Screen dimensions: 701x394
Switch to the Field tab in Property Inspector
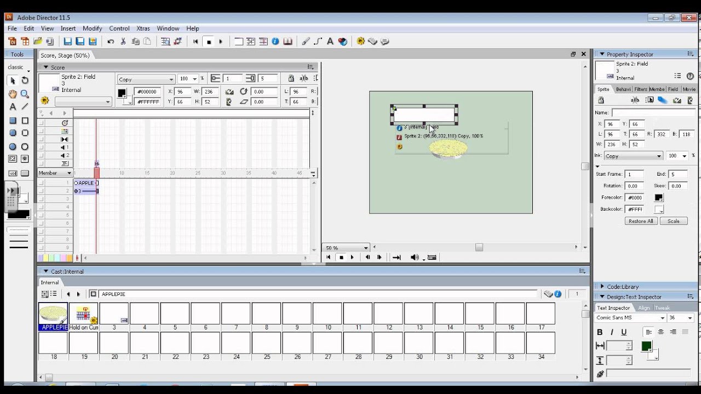pyautogui.click(x=673, y=89)
